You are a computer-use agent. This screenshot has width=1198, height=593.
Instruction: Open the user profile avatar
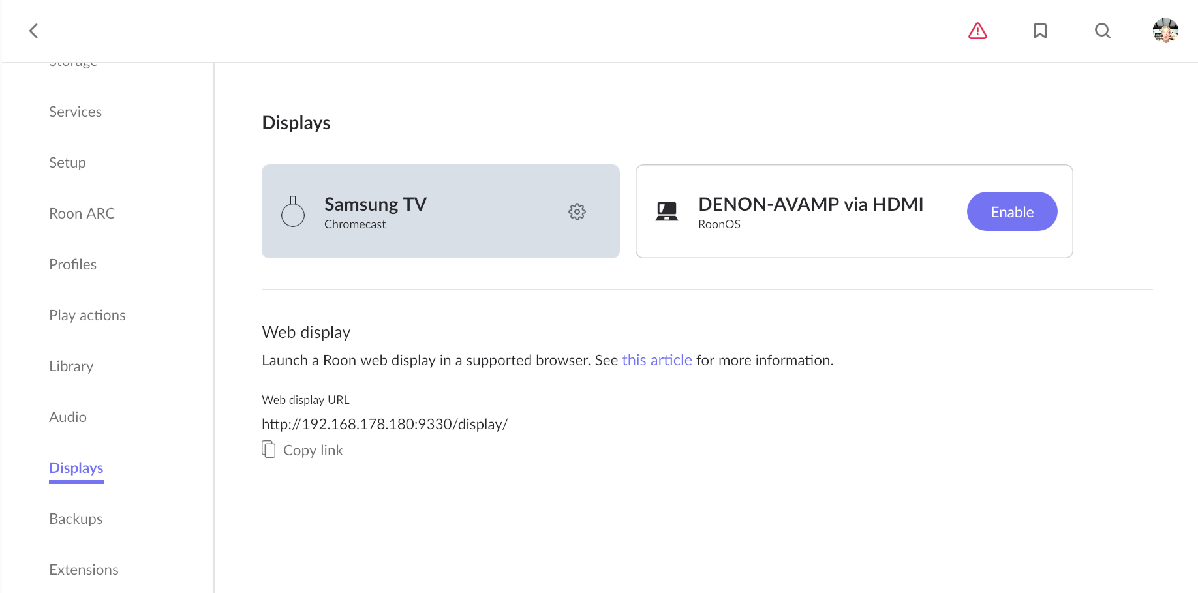pos(1165,31)
